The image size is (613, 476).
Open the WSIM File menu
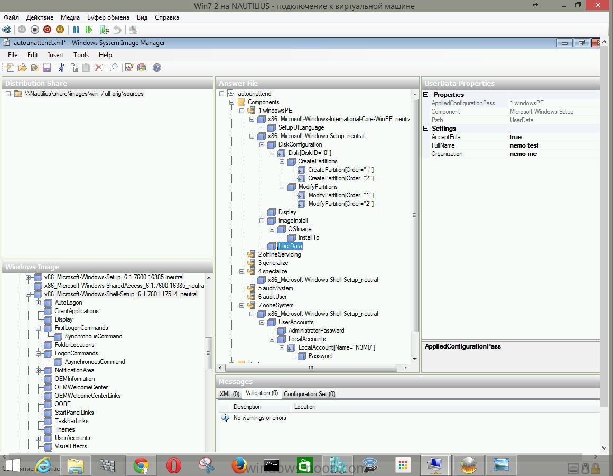[x=13, y=55]
